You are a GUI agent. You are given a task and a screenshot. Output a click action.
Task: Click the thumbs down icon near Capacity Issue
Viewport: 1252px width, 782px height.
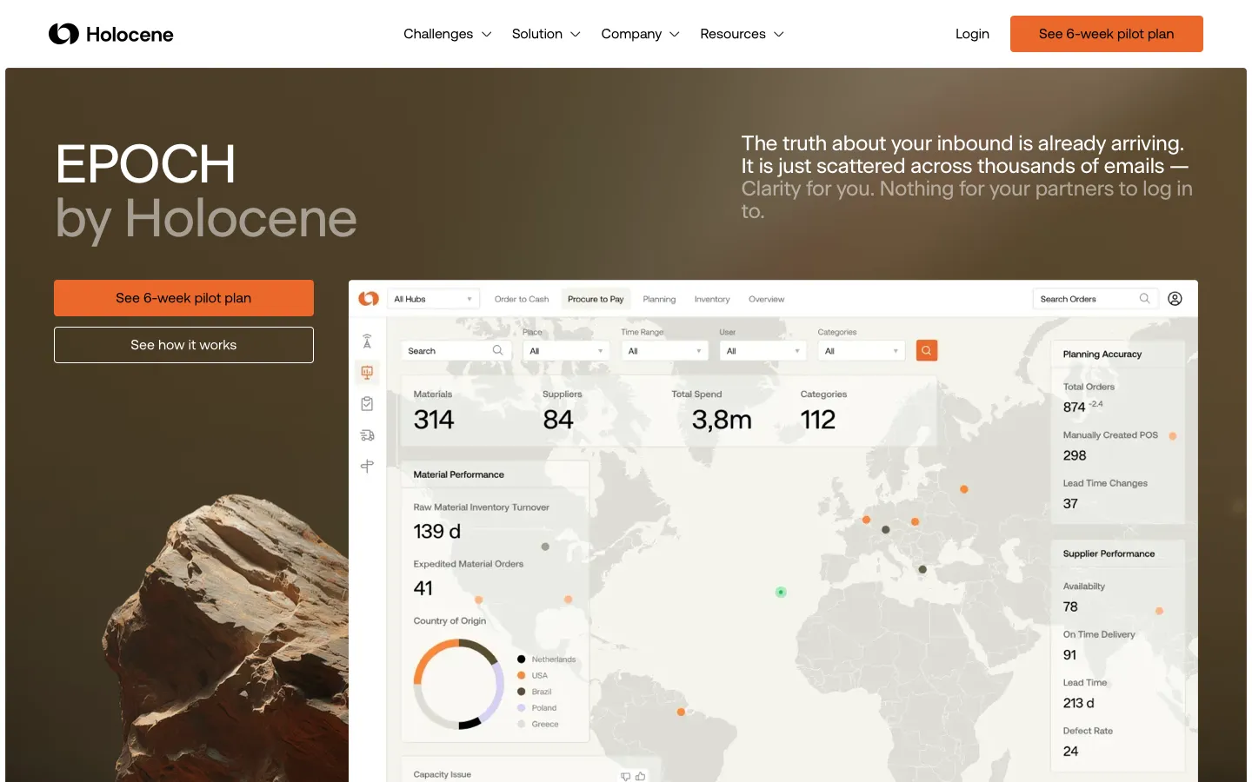pyautogui.click(x=625, y=776)
